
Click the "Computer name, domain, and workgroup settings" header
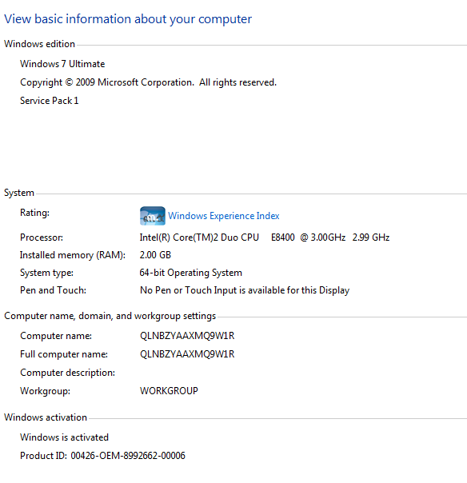110,317
